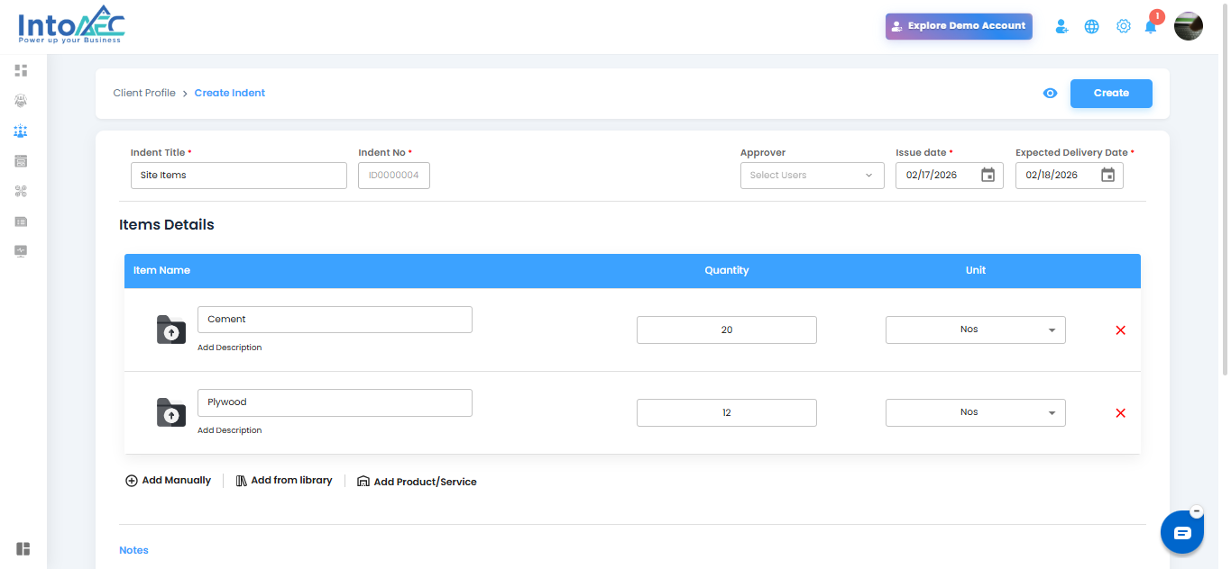Click the Create Indent breadcrumb
The width and height of the screenshot is (1231, 569).
point(230,93)
